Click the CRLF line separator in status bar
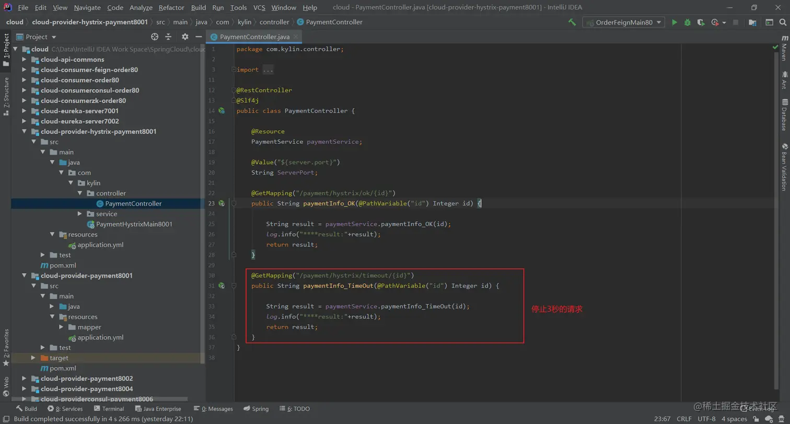Screen dimensions: 790x424 (x=684, y=419)
